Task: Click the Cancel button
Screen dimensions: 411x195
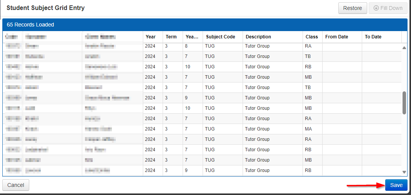Action: point(16,185)
